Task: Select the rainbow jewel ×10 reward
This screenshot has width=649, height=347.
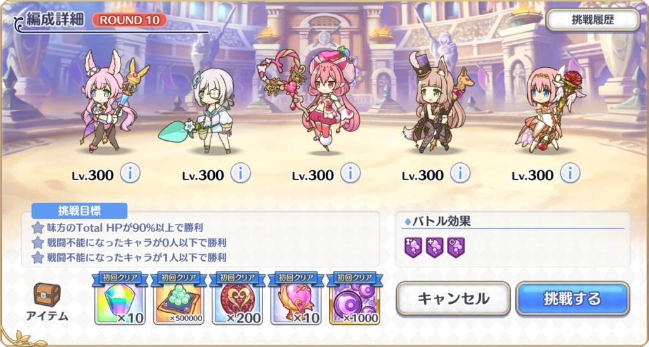Action: pyautogui.click(x=120, y=301)
